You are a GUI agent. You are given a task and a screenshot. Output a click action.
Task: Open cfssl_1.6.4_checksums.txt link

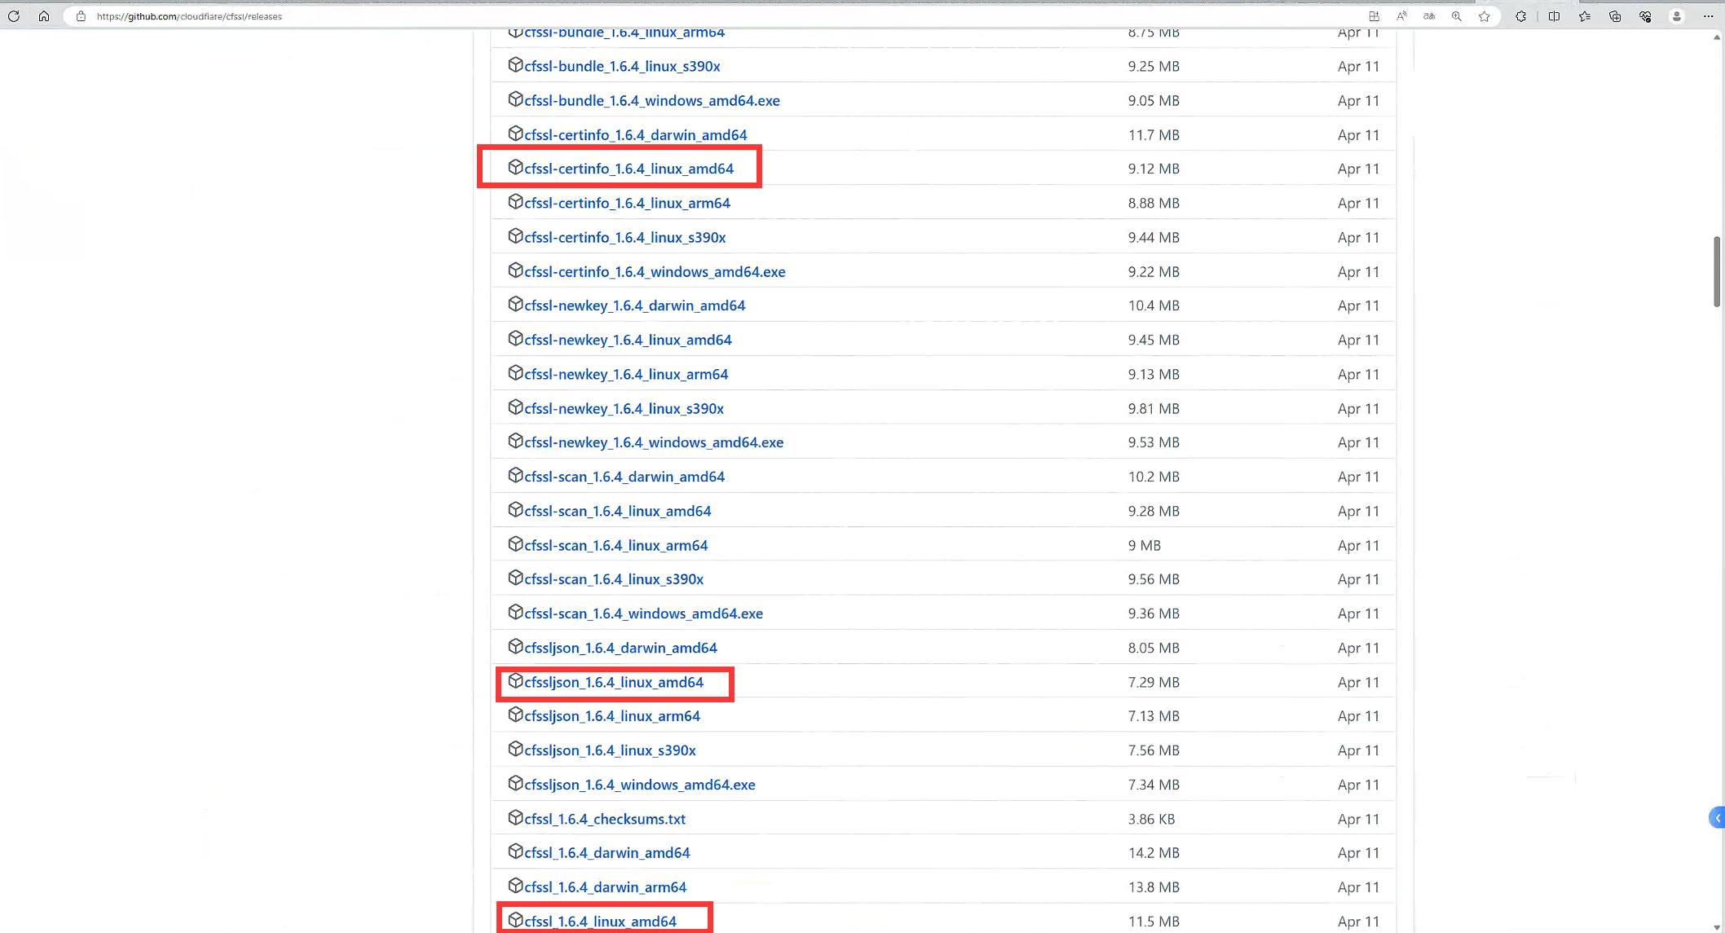[604, 819]
